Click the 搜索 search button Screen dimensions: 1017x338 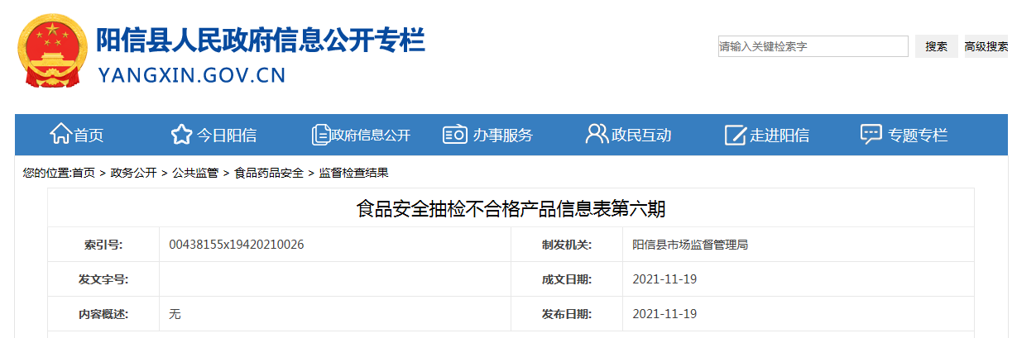(936, 46)
